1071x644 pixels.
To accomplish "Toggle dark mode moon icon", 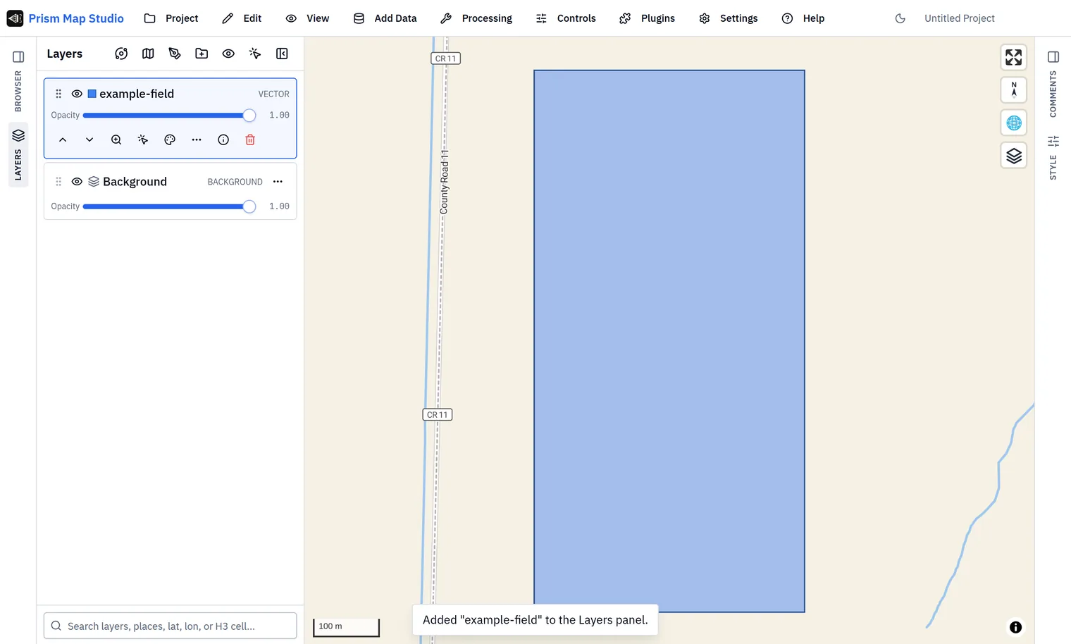I will click(900, 18).
